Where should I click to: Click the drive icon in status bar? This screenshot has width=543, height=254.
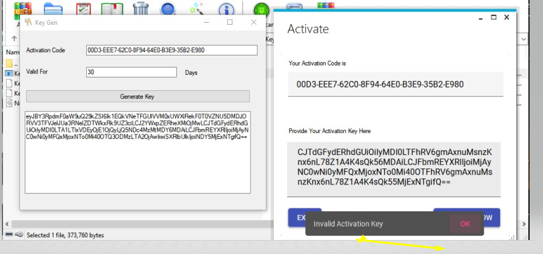(9, 235)
